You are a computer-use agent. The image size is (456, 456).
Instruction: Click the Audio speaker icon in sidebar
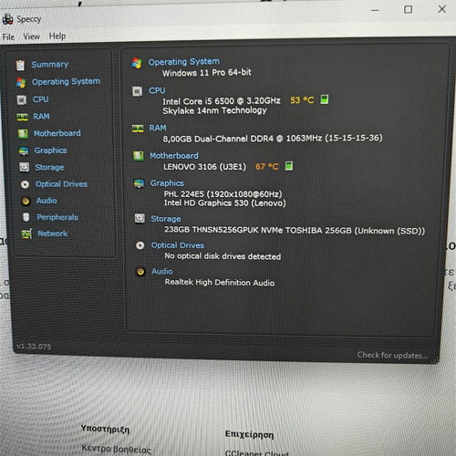(x=26, y=201)
